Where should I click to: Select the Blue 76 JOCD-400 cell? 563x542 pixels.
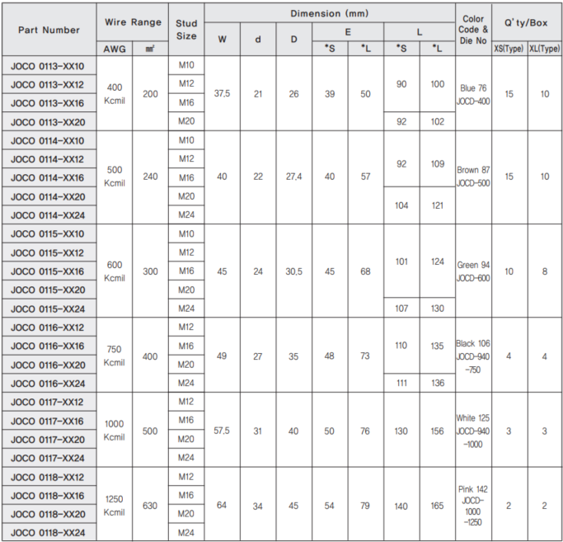click(x=473, y=95)
